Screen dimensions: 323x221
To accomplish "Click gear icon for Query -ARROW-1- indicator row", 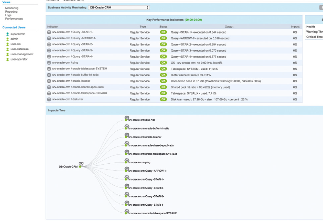I will (49, 38).
